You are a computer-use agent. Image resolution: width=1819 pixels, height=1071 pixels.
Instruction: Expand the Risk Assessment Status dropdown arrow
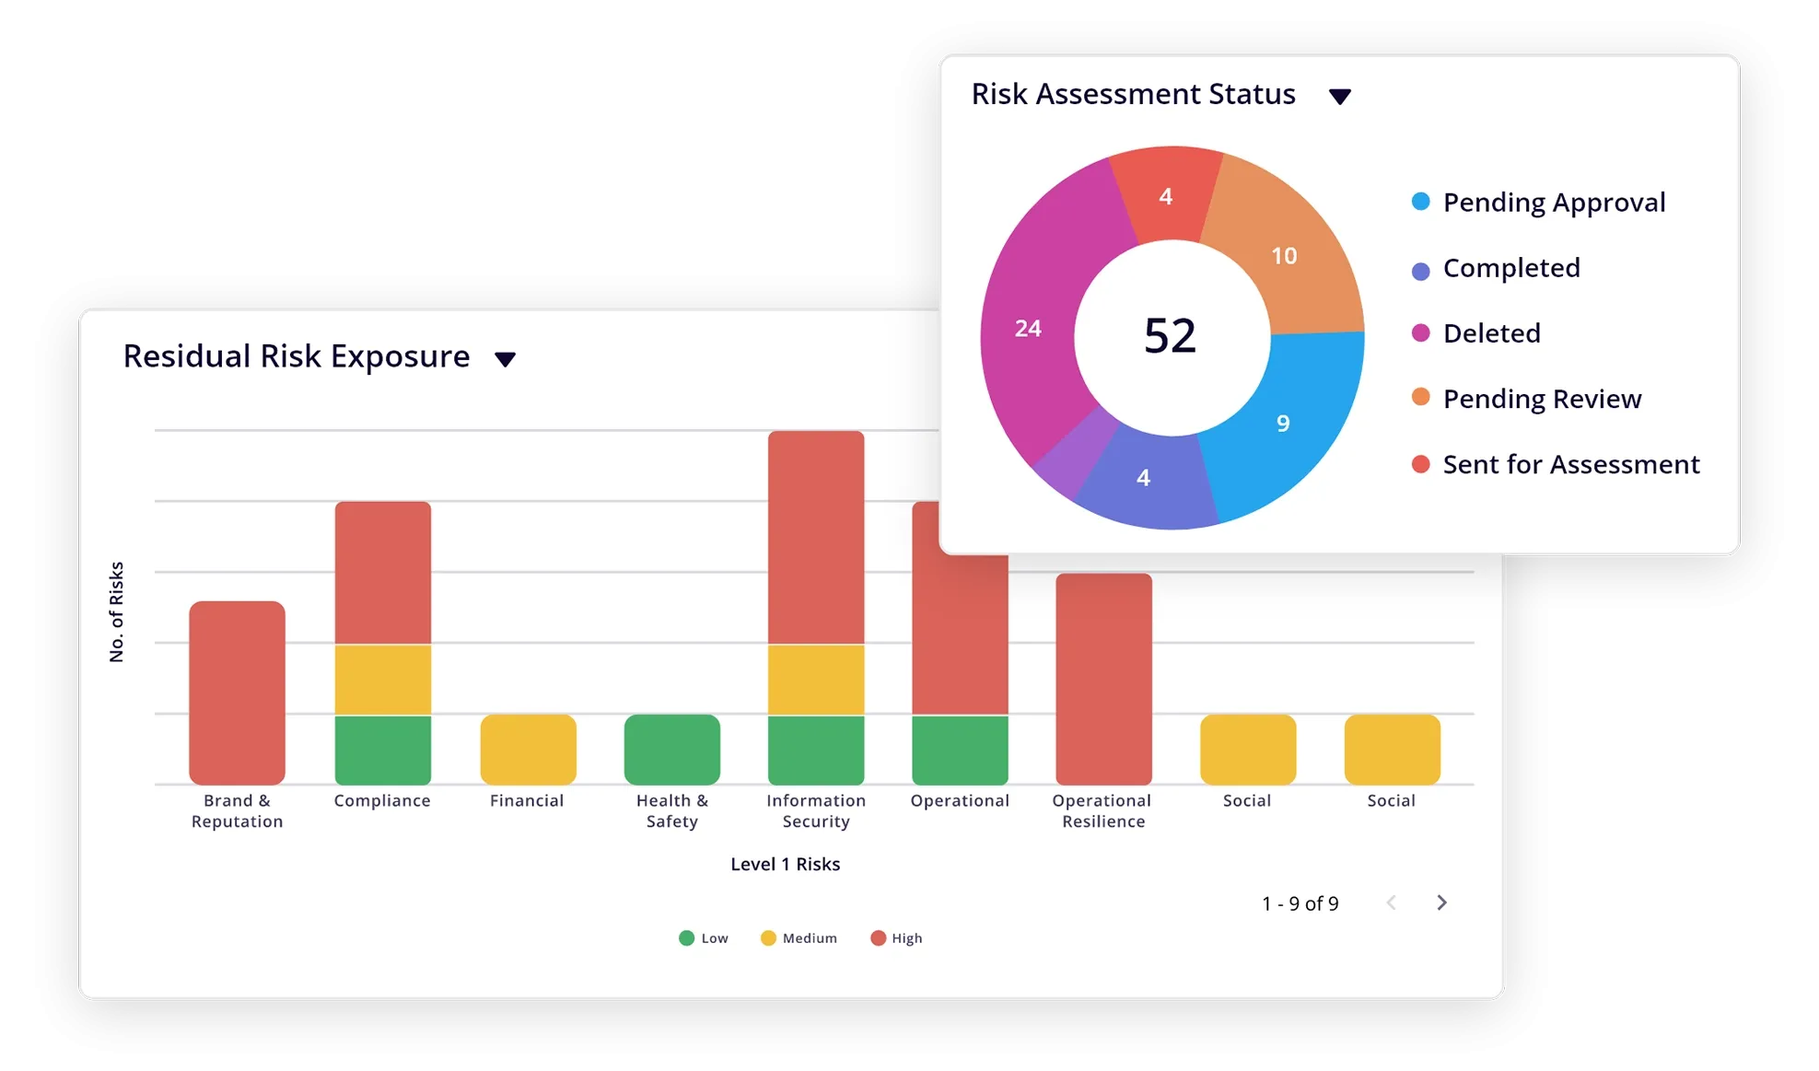[1339, 97]
